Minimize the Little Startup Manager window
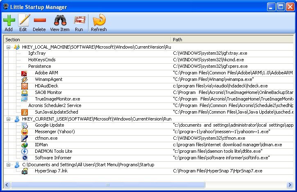Image resolution: width=297 pixels, height=192 pixels. click(x=271, y=7)
